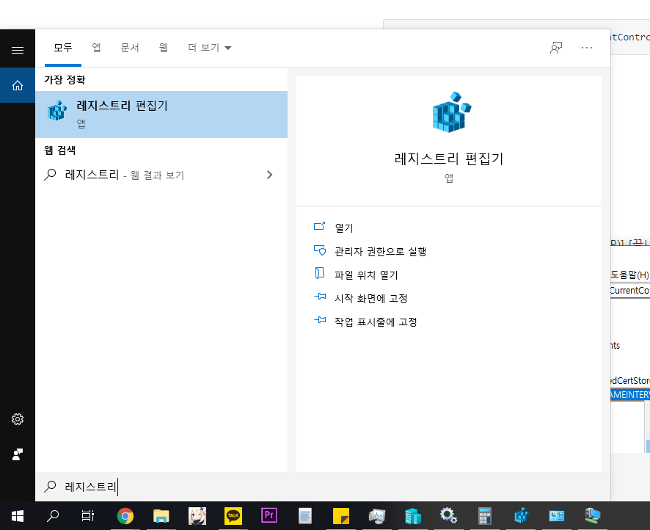Choose 작업 표시줄에 고정

[376, 322]
